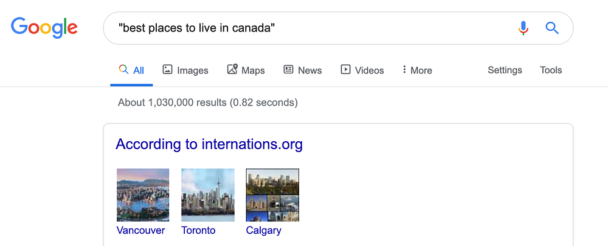608x246 pixels.
Task: Click the Videos tab play icon
Action: [x=345, y=70]
